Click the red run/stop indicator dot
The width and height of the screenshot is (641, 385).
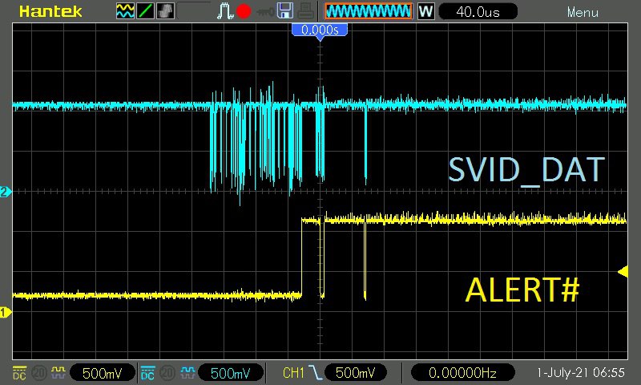(x=244, y=11)
